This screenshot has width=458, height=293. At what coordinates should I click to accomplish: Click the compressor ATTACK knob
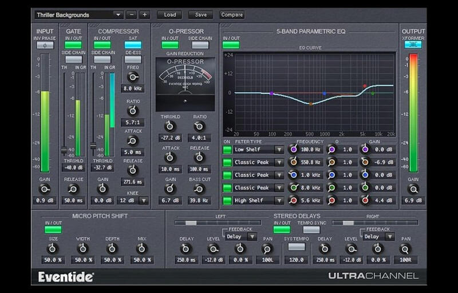coord(133,141)
